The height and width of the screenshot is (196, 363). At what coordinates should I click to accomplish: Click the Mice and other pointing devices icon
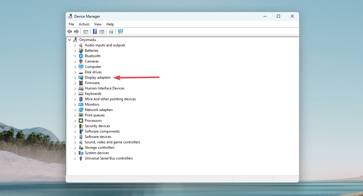pyautogui.click(x=81, y=99)
